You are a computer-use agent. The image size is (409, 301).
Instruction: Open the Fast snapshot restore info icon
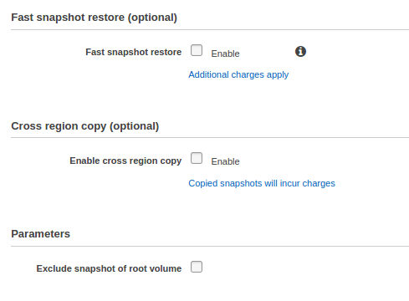click(300, 52)
